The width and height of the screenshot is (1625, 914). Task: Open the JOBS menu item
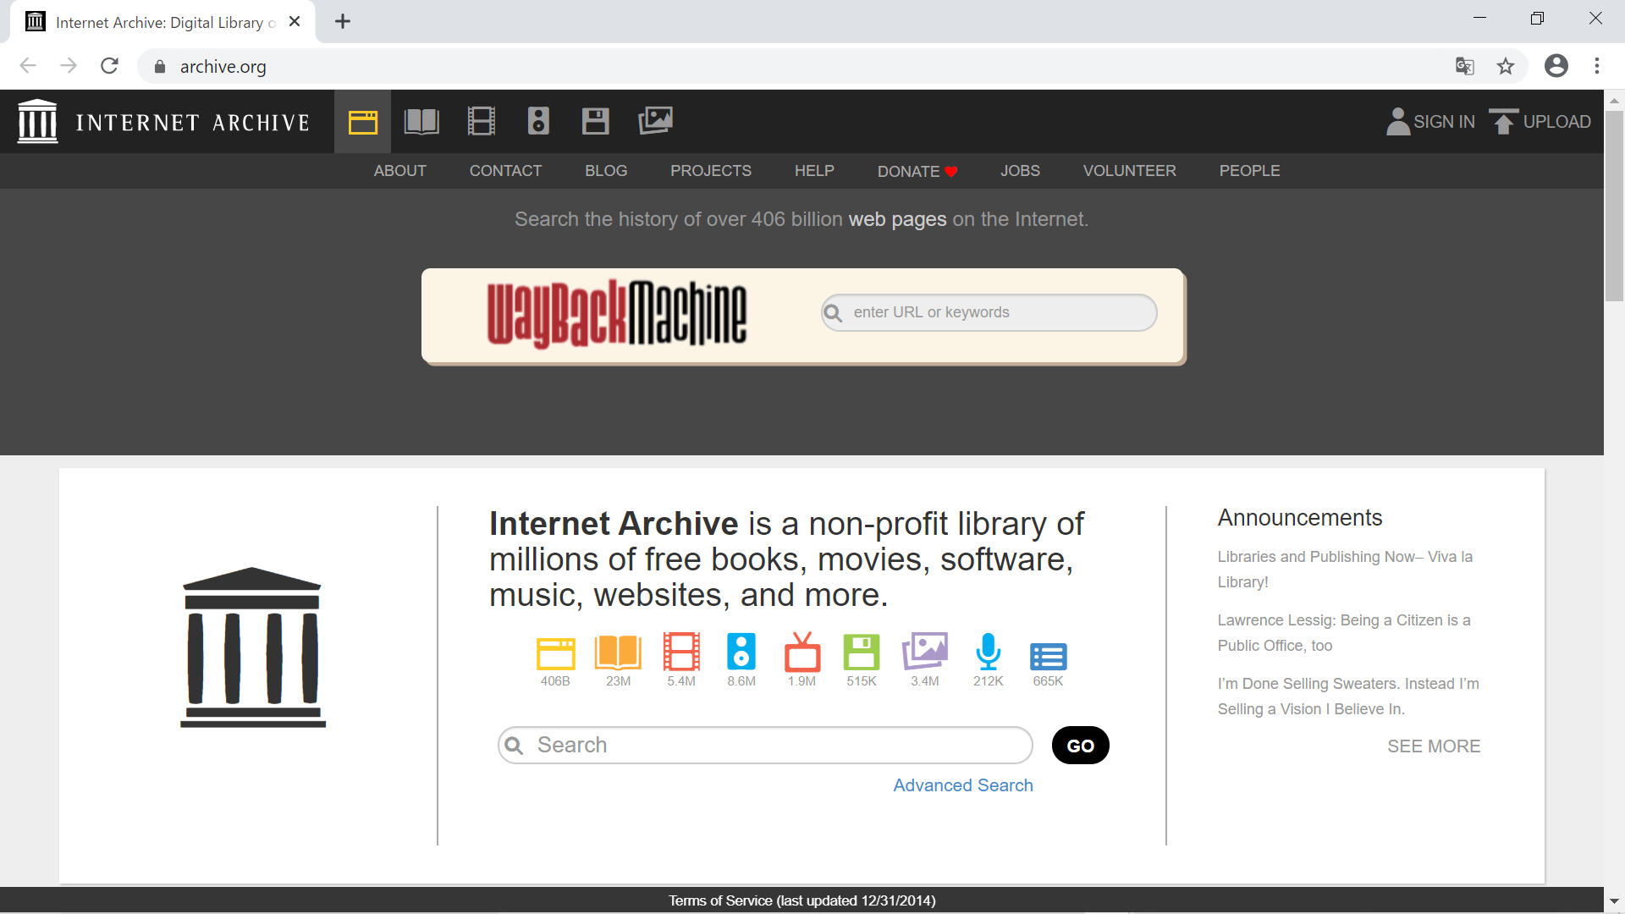tap(1020, 171)
